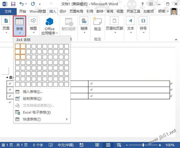Screen dimensions: 180x148
Task: Click the page count 第1页，共1页
Action: [x=15, y=145]
